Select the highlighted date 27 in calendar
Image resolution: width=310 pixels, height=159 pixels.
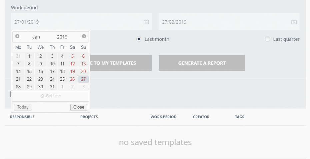click(83, 79)
